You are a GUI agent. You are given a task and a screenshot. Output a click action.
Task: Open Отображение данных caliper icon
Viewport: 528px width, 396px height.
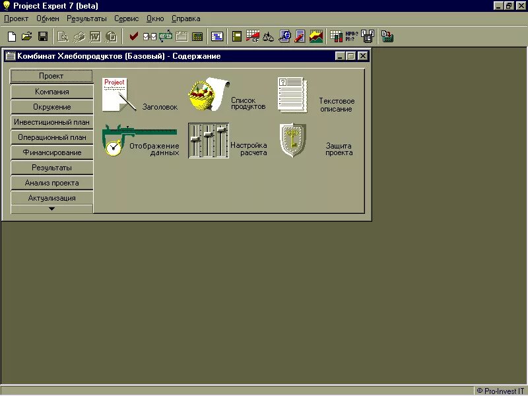point(139,140)
